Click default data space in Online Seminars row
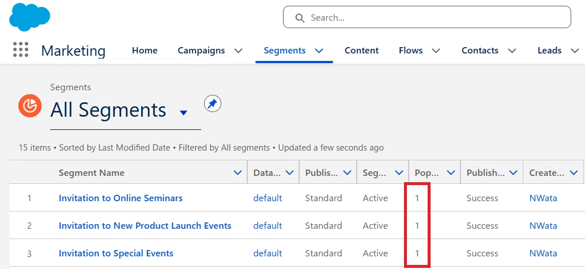 coord(267,198)
